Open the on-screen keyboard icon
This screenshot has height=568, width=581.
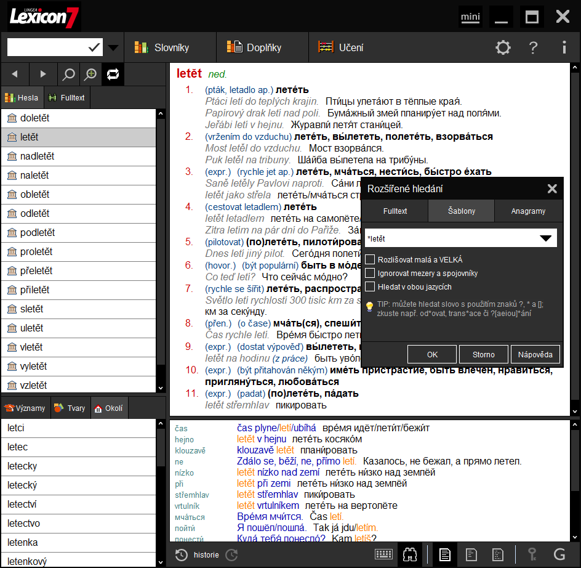[x=383, y=555]
